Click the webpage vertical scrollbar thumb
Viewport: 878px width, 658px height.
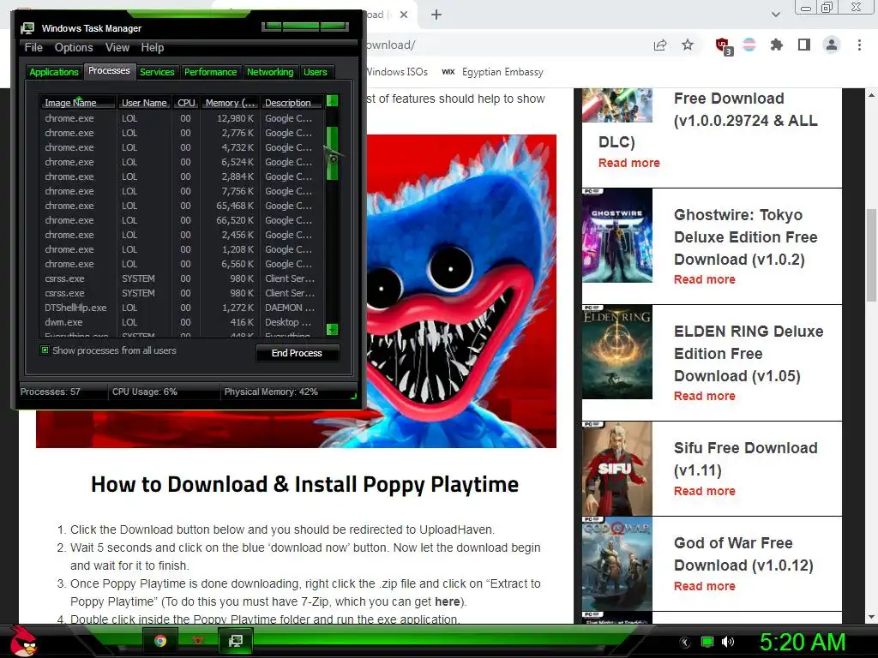tap(871, 255)
